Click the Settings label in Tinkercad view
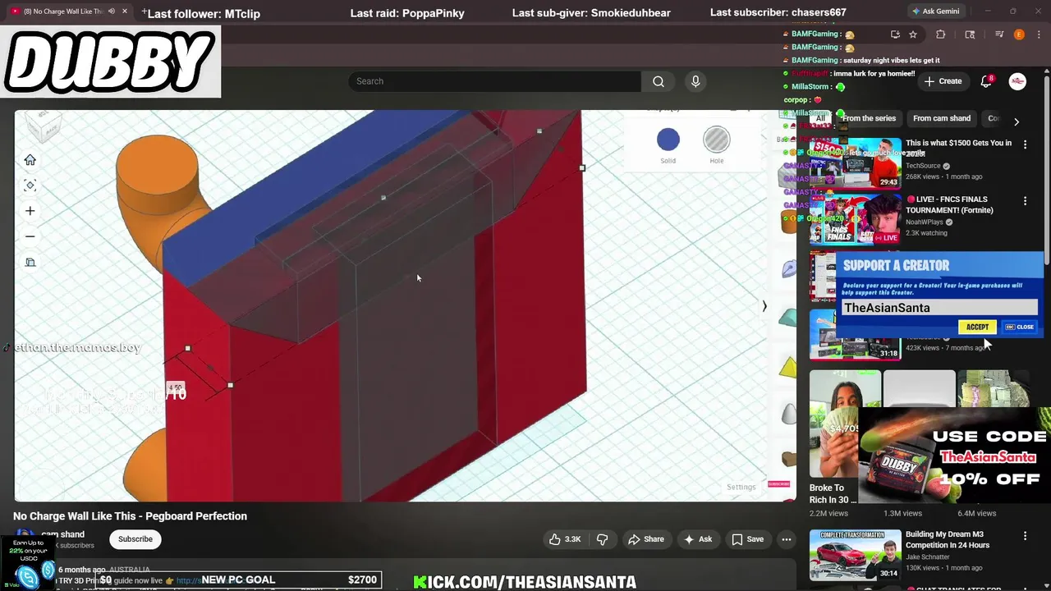 coord(741,487)
